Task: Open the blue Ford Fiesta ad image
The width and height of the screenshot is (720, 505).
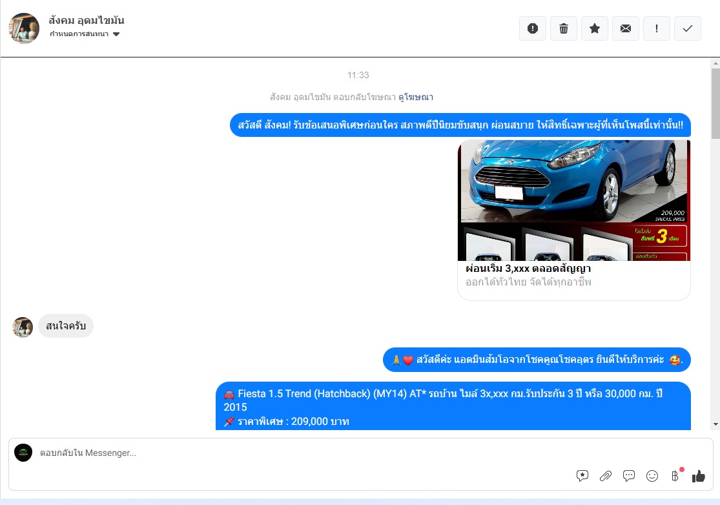Action: point(574,200)
